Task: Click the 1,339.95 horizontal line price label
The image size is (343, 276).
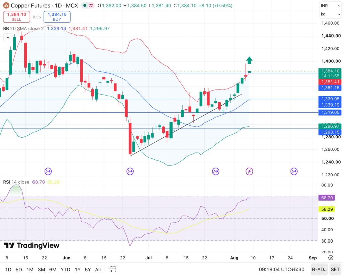Action: [330, 99]
